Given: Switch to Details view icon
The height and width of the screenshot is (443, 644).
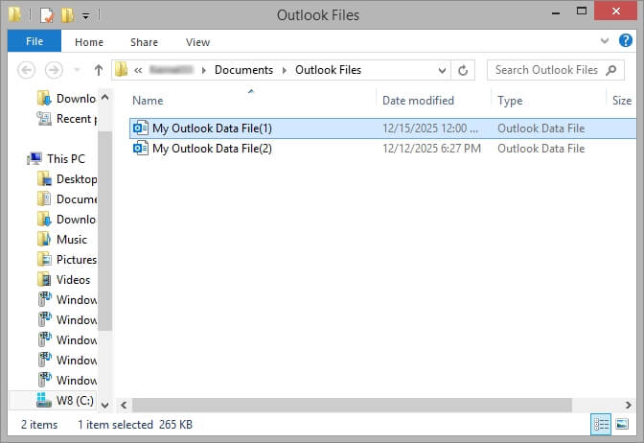Looking at the screenshot, I should coord(601,424).
